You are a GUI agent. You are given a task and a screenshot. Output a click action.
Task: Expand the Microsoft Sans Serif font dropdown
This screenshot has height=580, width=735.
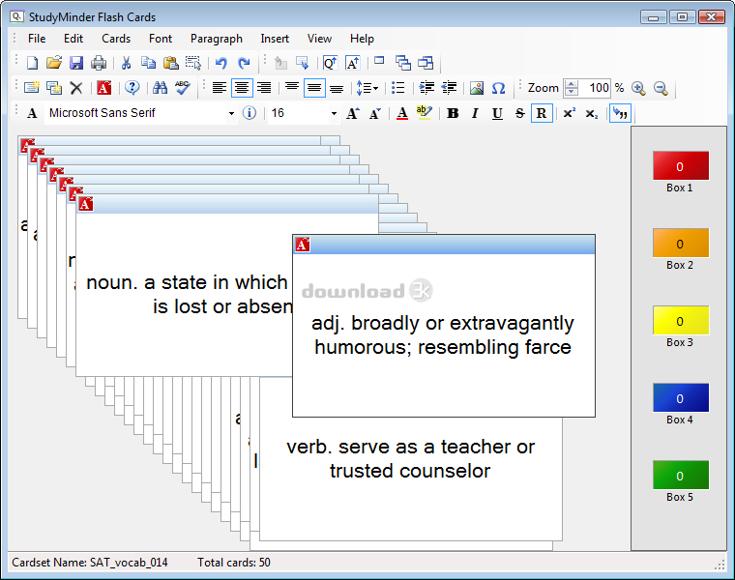coord(231,113)
